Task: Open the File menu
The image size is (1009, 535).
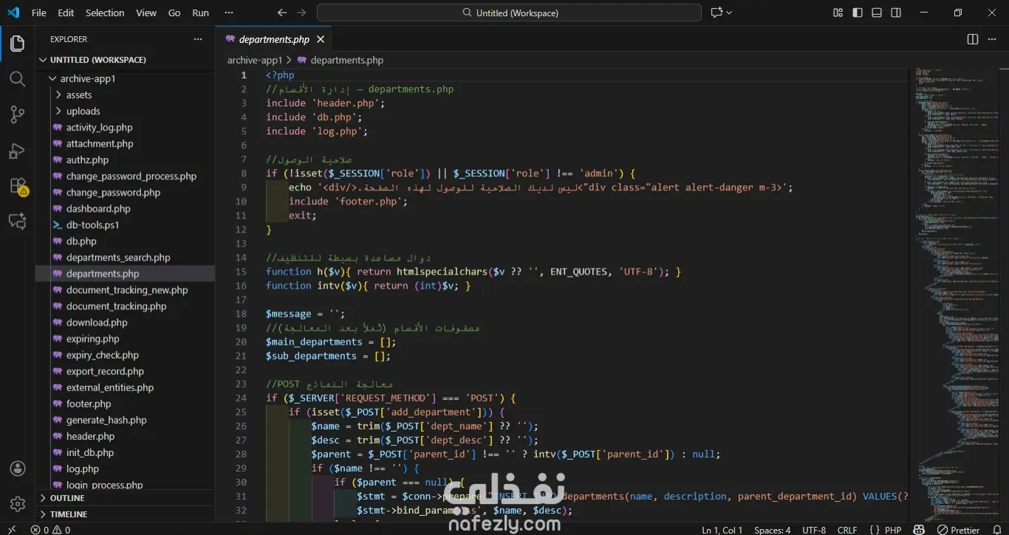Action: pyautogui.click(x=39, y=13)
